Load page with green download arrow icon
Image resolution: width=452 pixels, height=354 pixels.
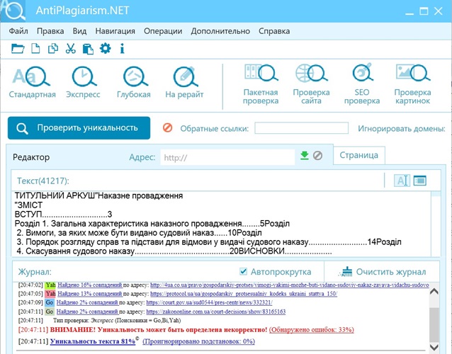(305, 156)
